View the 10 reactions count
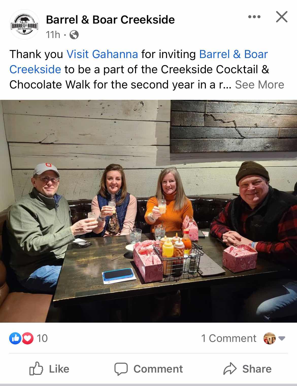 point(42,338)
